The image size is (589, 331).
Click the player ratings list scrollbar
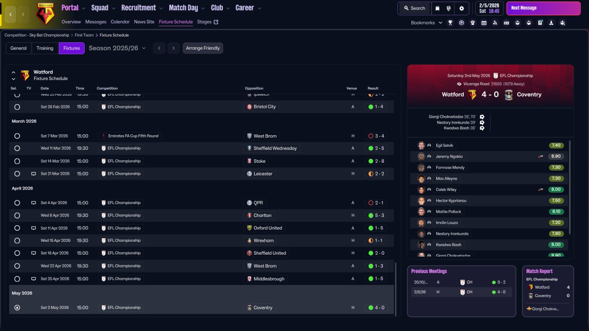click(570, 187)
